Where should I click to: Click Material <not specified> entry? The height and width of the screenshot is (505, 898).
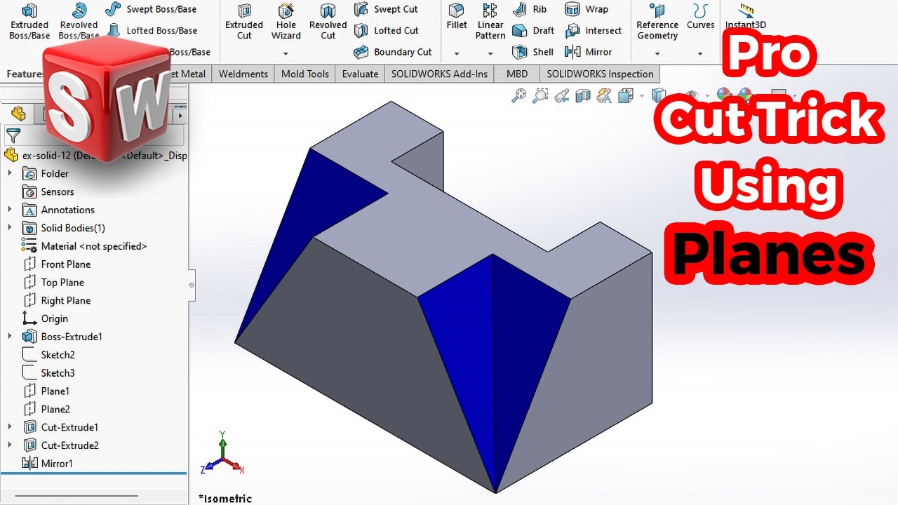pyautogui.click(x=84, y=246)
